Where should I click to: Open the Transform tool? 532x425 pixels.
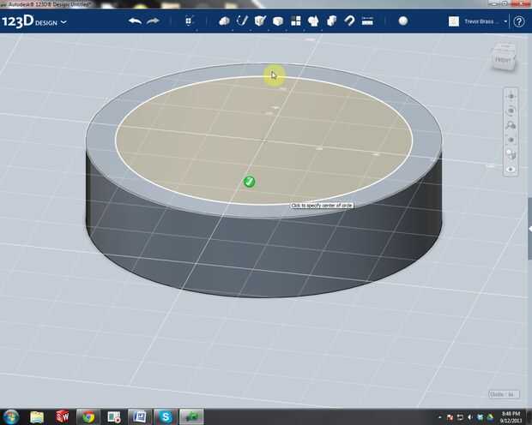[x=189, y=21]
